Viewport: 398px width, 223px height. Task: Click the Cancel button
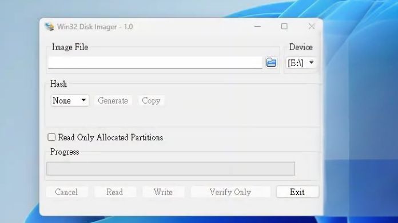tap(67, 192)
